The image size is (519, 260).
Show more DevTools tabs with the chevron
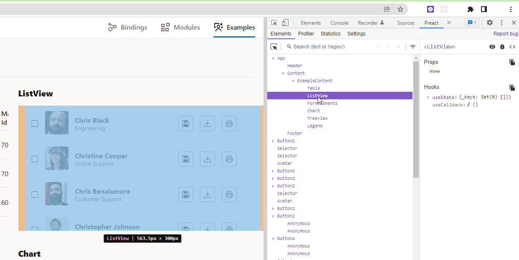449,23
